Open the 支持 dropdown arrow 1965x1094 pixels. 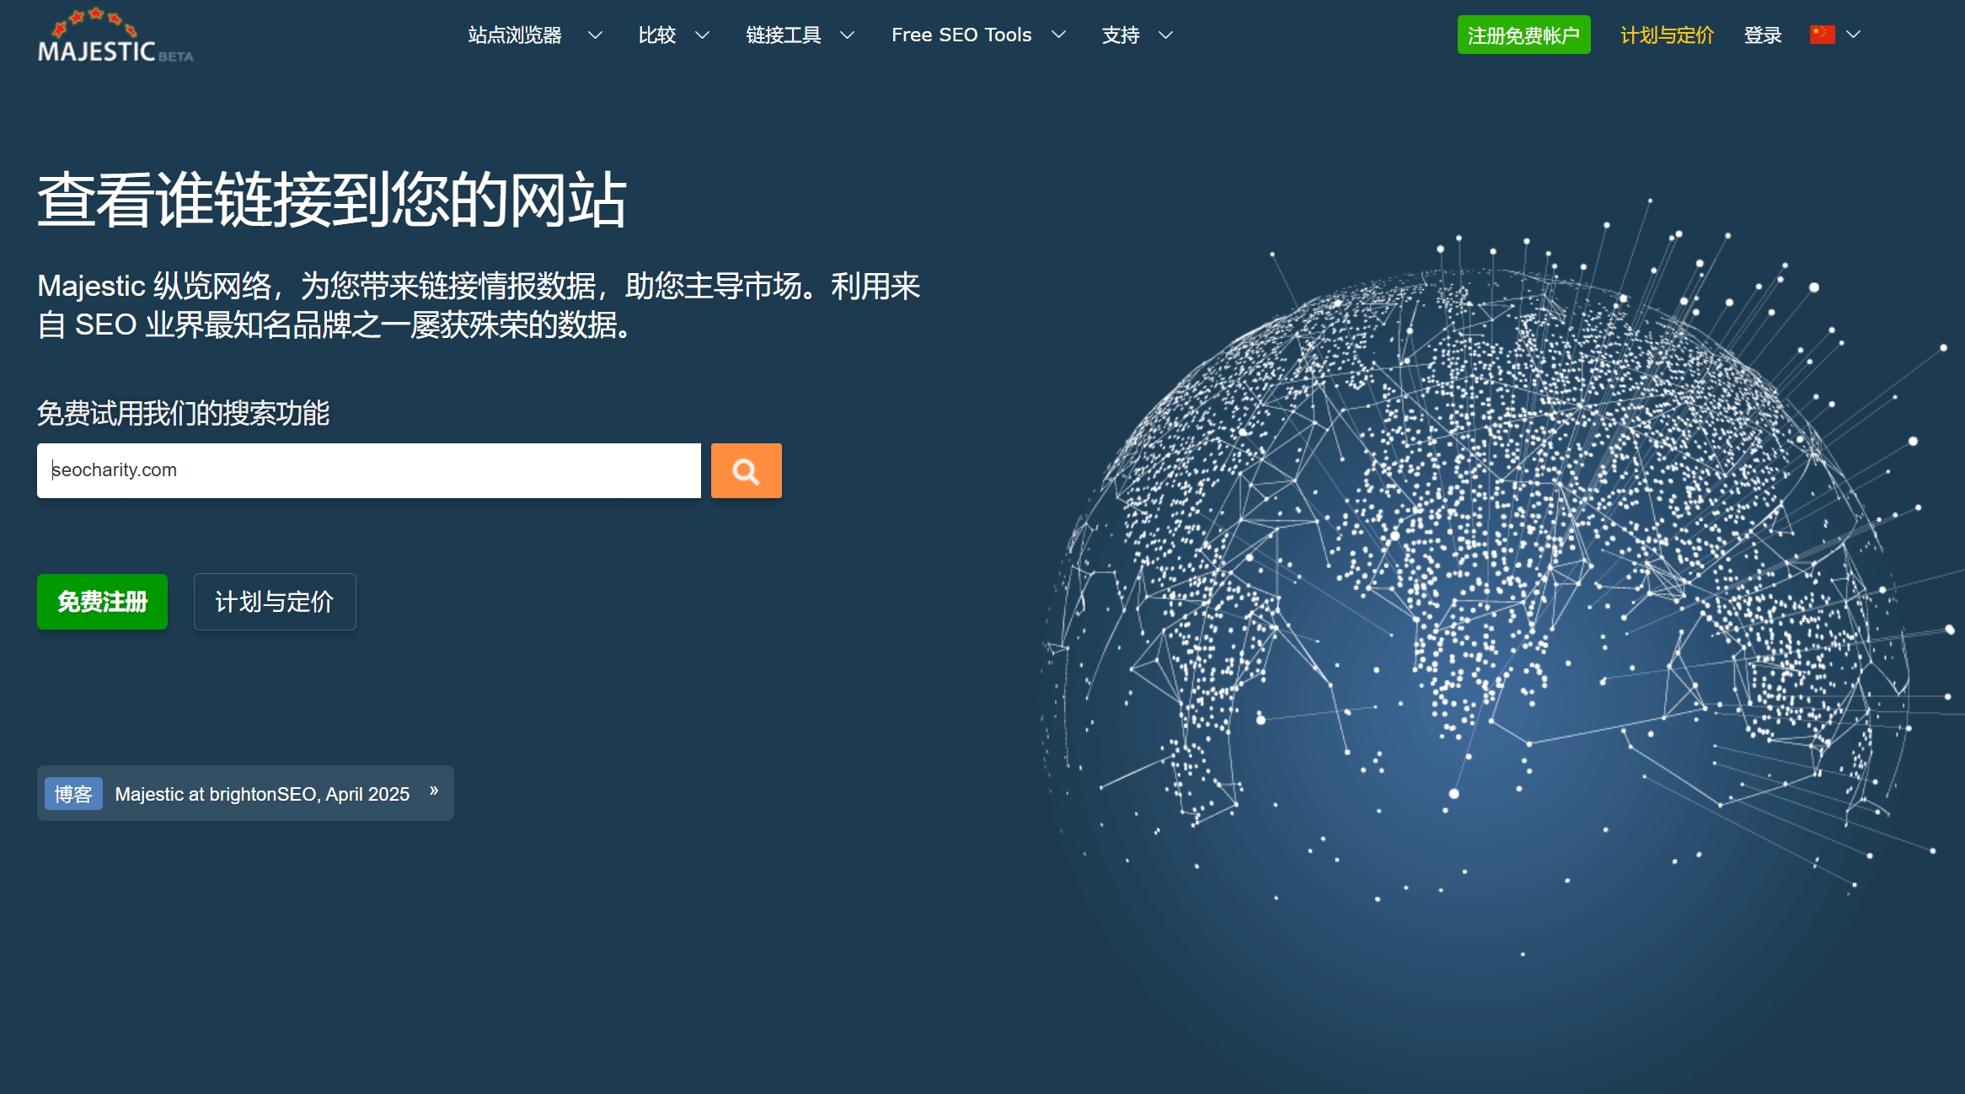point(1166,35)
